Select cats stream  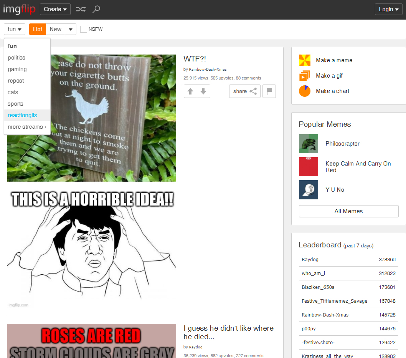tap(27, 92)
